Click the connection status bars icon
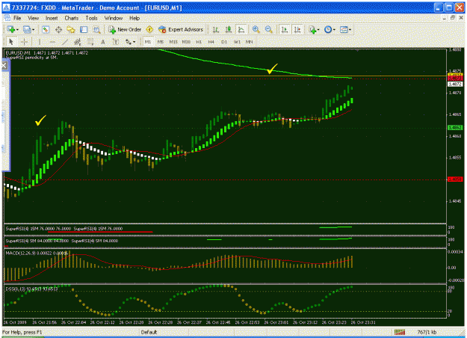The height and width of the screenshot is (338, 467). (400, 332)
